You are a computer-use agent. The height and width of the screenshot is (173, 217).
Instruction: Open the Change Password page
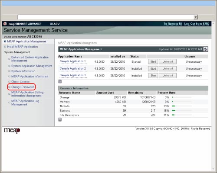pyautogui.click(x=23, y=87)
